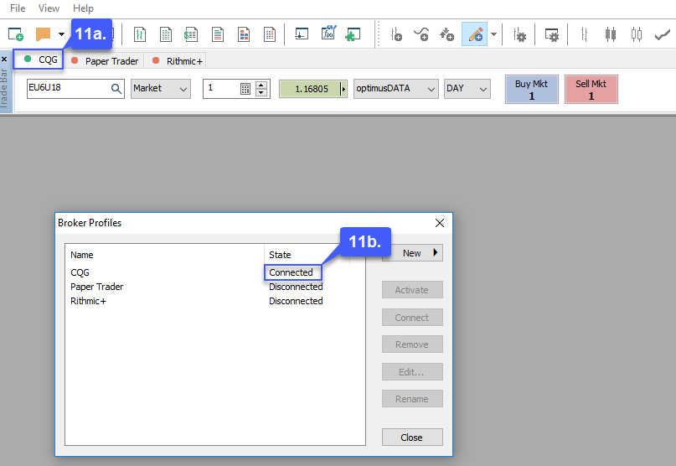
Task: Click the Remove button
Action: 412,344
